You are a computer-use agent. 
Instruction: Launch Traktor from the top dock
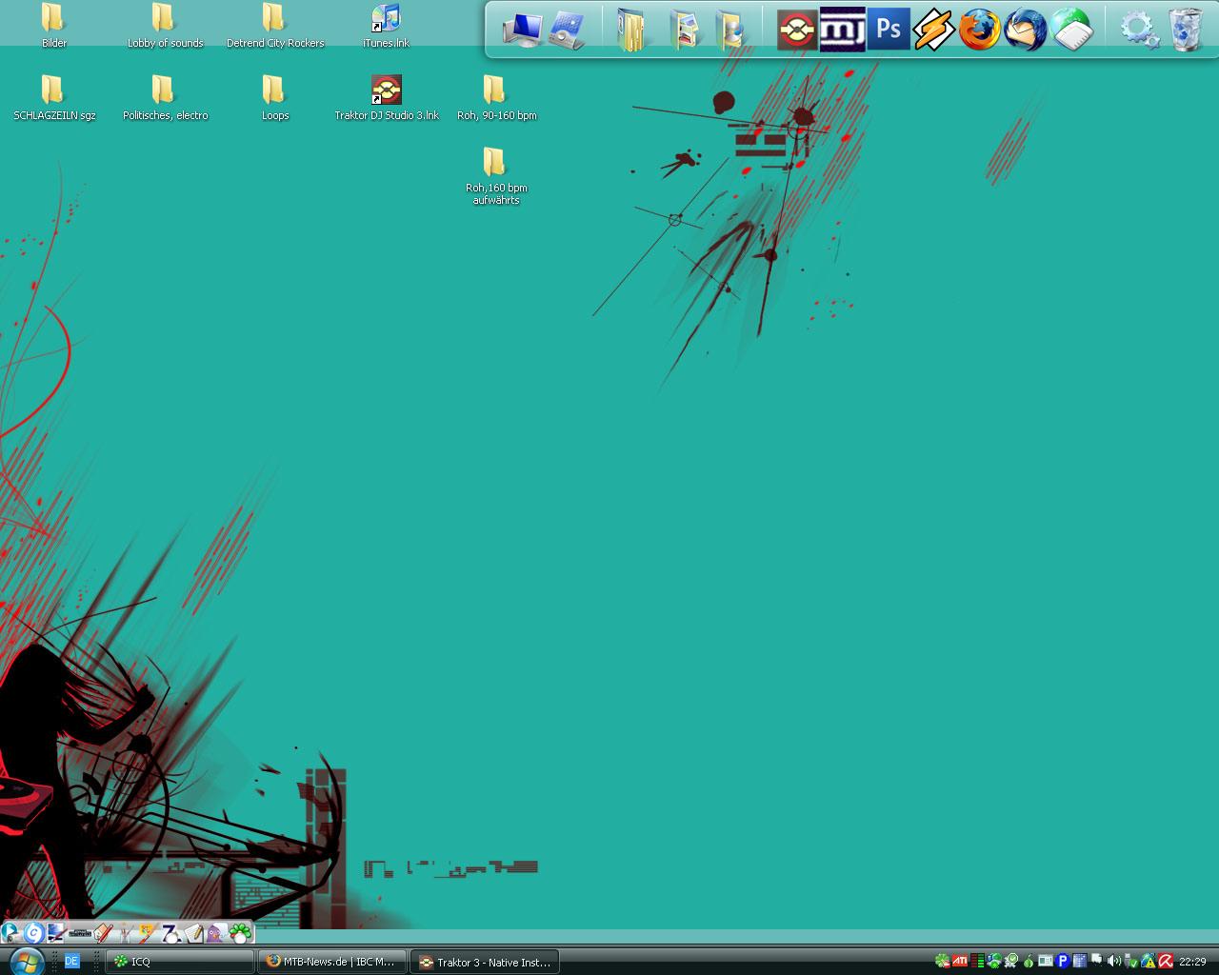(x=796, y=30)
